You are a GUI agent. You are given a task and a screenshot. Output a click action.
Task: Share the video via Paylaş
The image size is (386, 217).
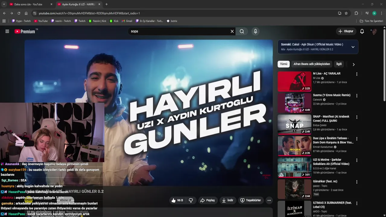click(x=207, y=200)
